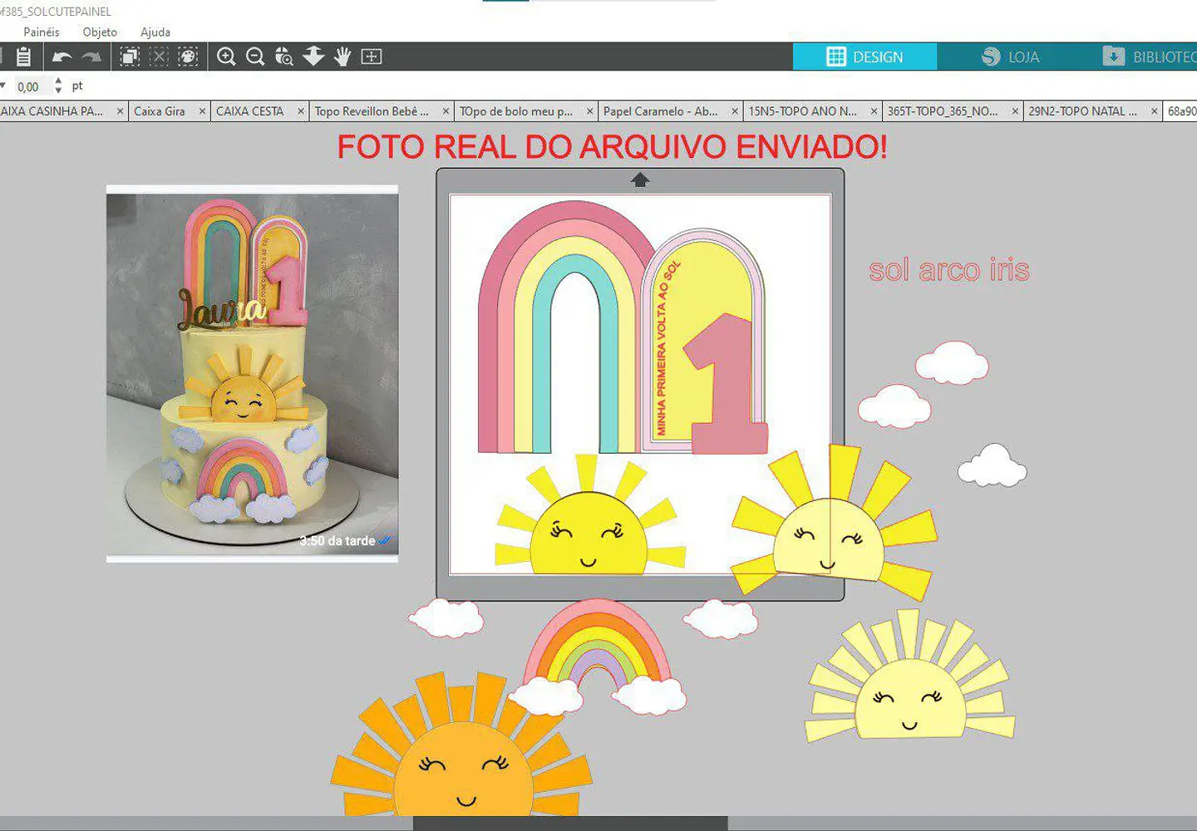The width and height of the screenshot is (1197, 831).
Task: Click the Select All icon
Action: pos(130,57)
